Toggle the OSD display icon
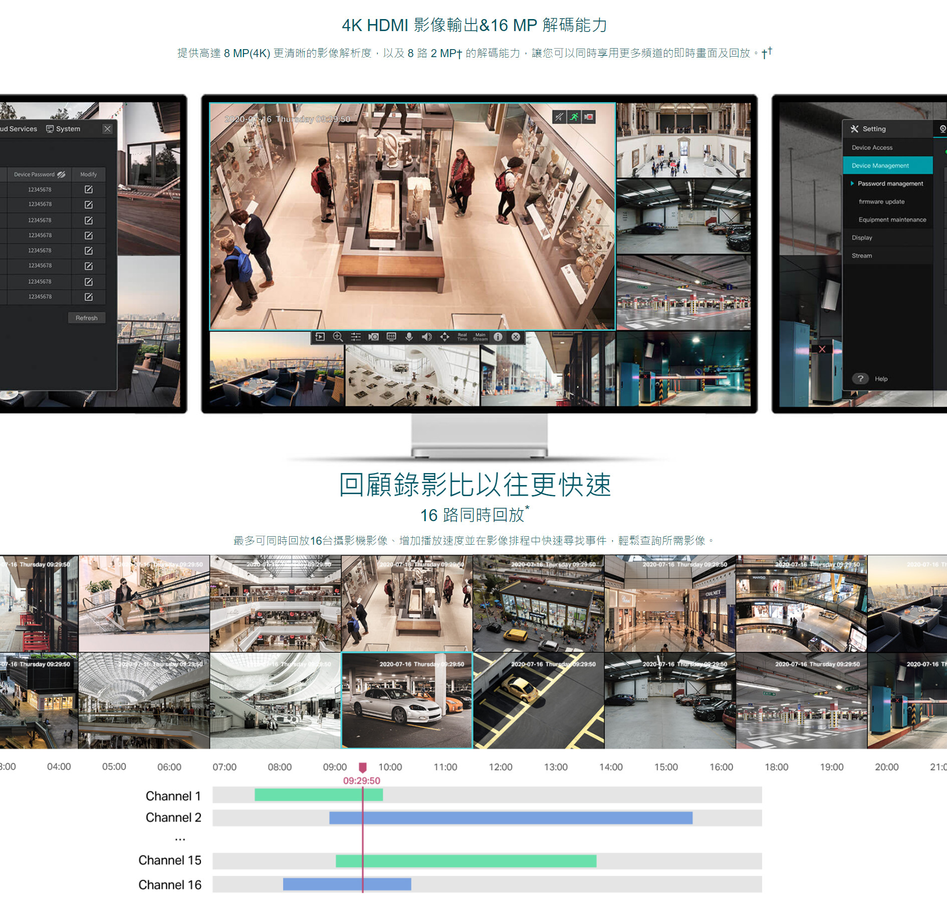 coord(391,337)
